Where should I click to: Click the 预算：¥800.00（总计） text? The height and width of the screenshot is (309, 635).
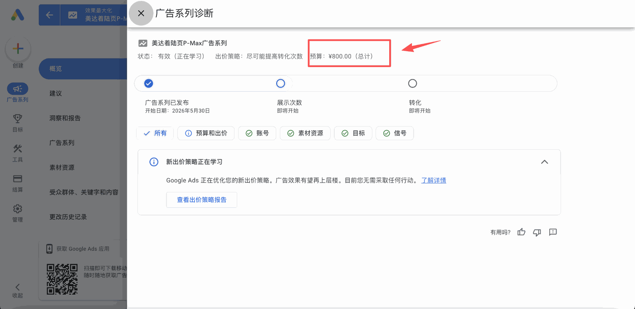341,56
